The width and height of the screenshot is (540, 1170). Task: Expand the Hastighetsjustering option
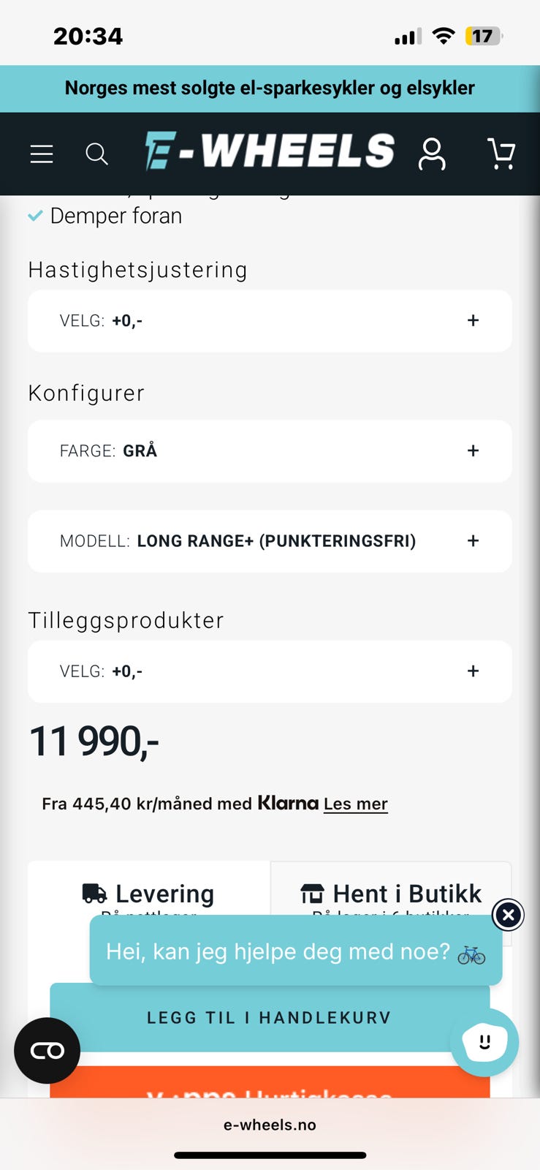click(270, 321)
